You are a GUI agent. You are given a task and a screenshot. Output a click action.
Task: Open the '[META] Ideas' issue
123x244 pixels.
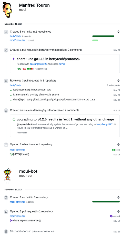click(20, 154)
